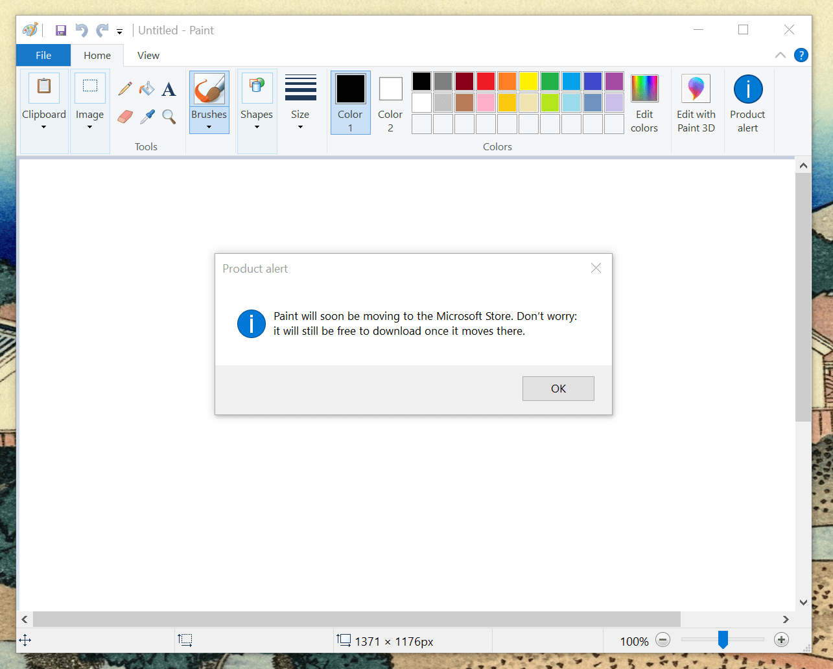Select the Magnifier tool
833x669 pixels.
tap(169, 117)
